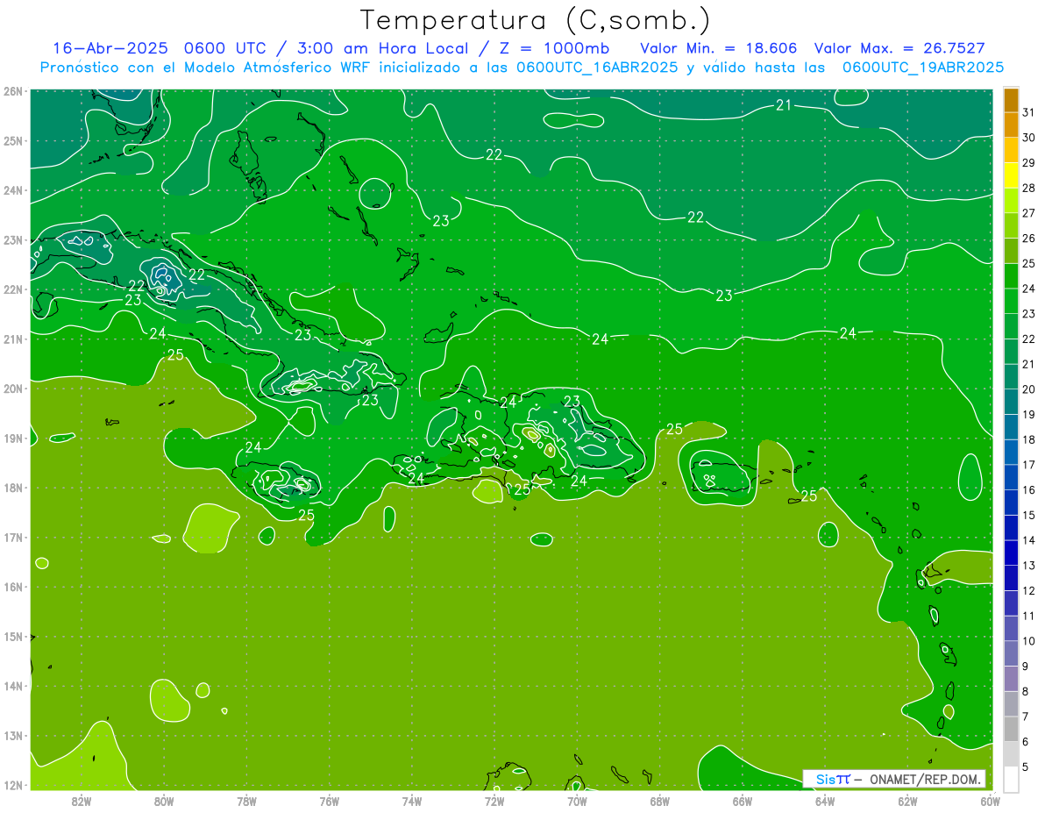This screenshot has width=1052, height=813.
Task: Click legend value 29 on the colorbar
Action: tap(1029, 162)
